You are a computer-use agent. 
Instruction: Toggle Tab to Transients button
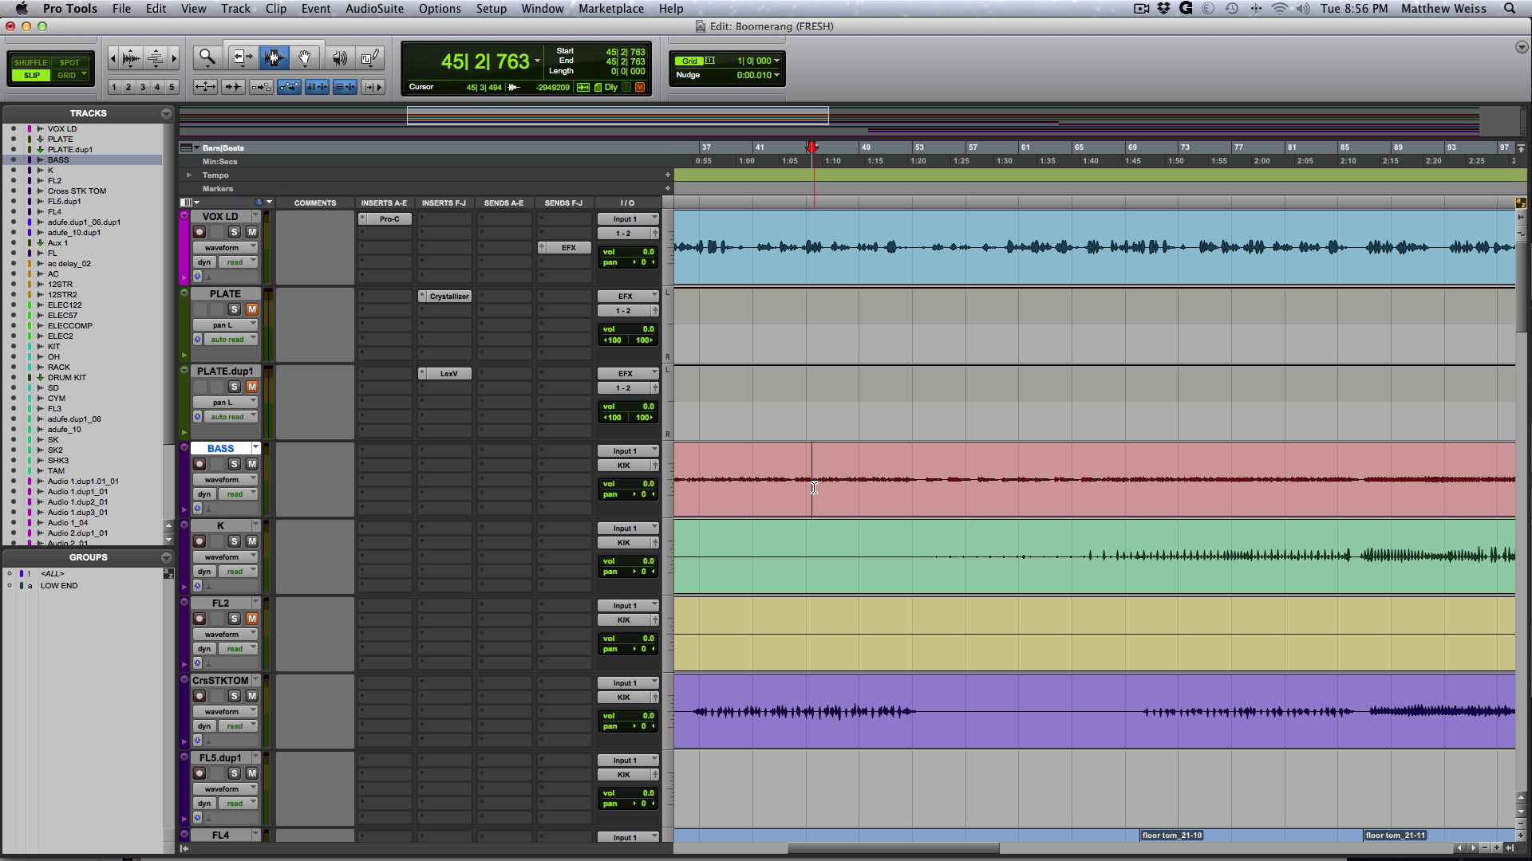pyautogui.click(x=233, y=87)
